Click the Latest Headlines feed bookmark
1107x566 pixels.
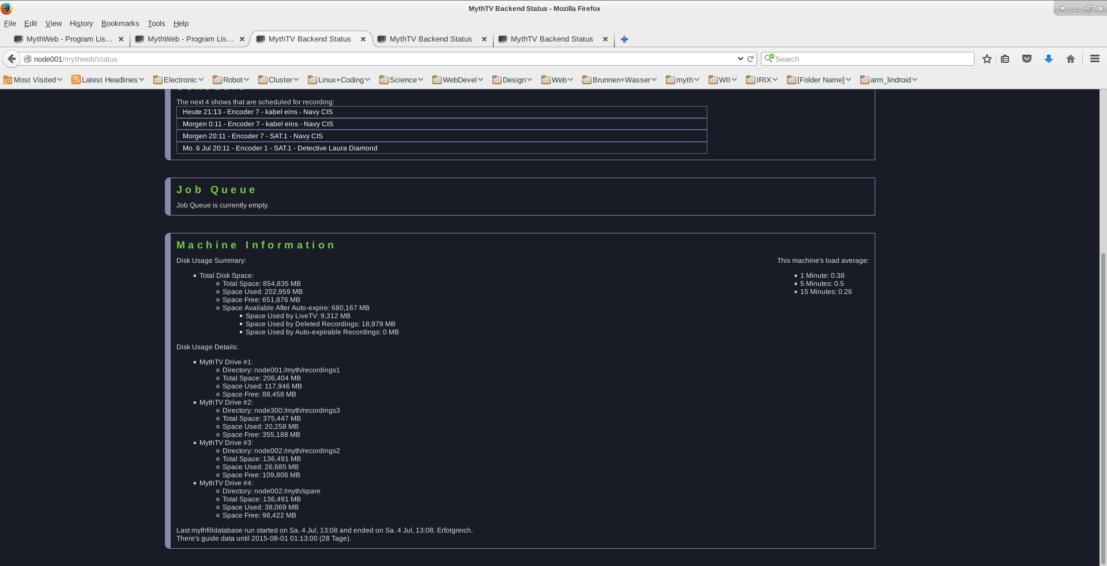coord(108,80)
